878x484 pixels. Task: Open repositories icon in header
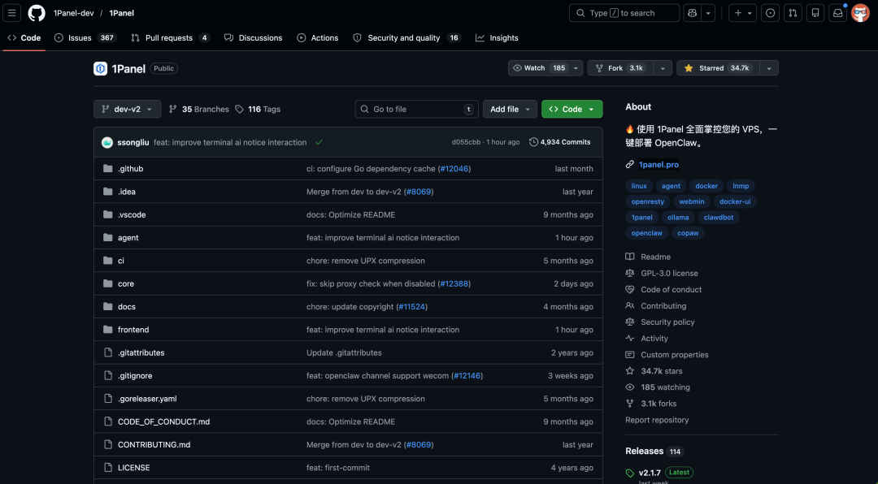[815, 13]
